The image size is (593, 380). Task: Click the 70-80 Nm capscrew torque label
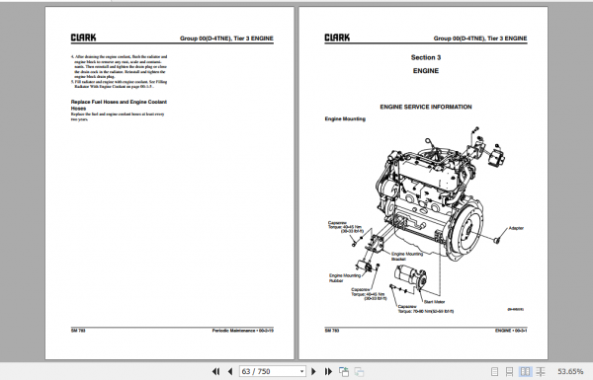click(x=425, y=309)
